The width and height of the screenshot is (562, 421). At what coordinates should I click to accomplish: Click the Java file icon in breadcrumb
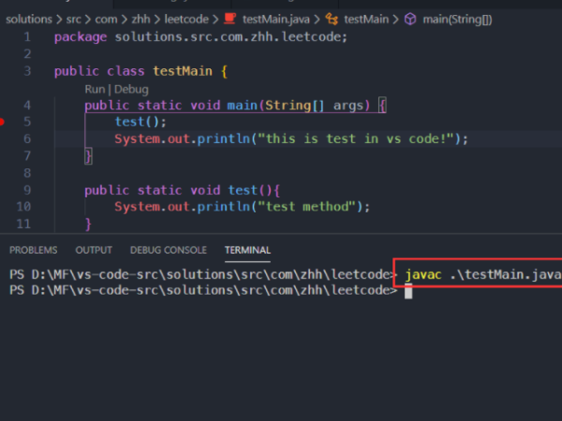(229, 19)
